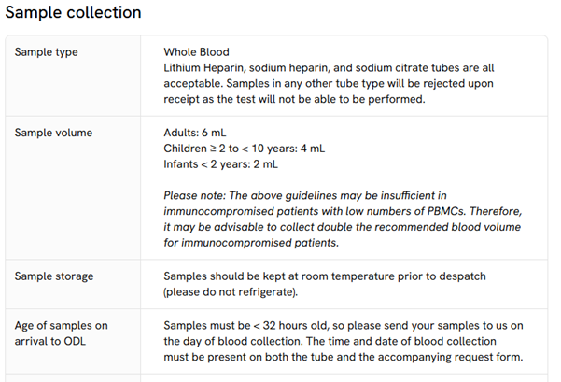
Task: Click the accompanying request form sentence
Action: 344,357
